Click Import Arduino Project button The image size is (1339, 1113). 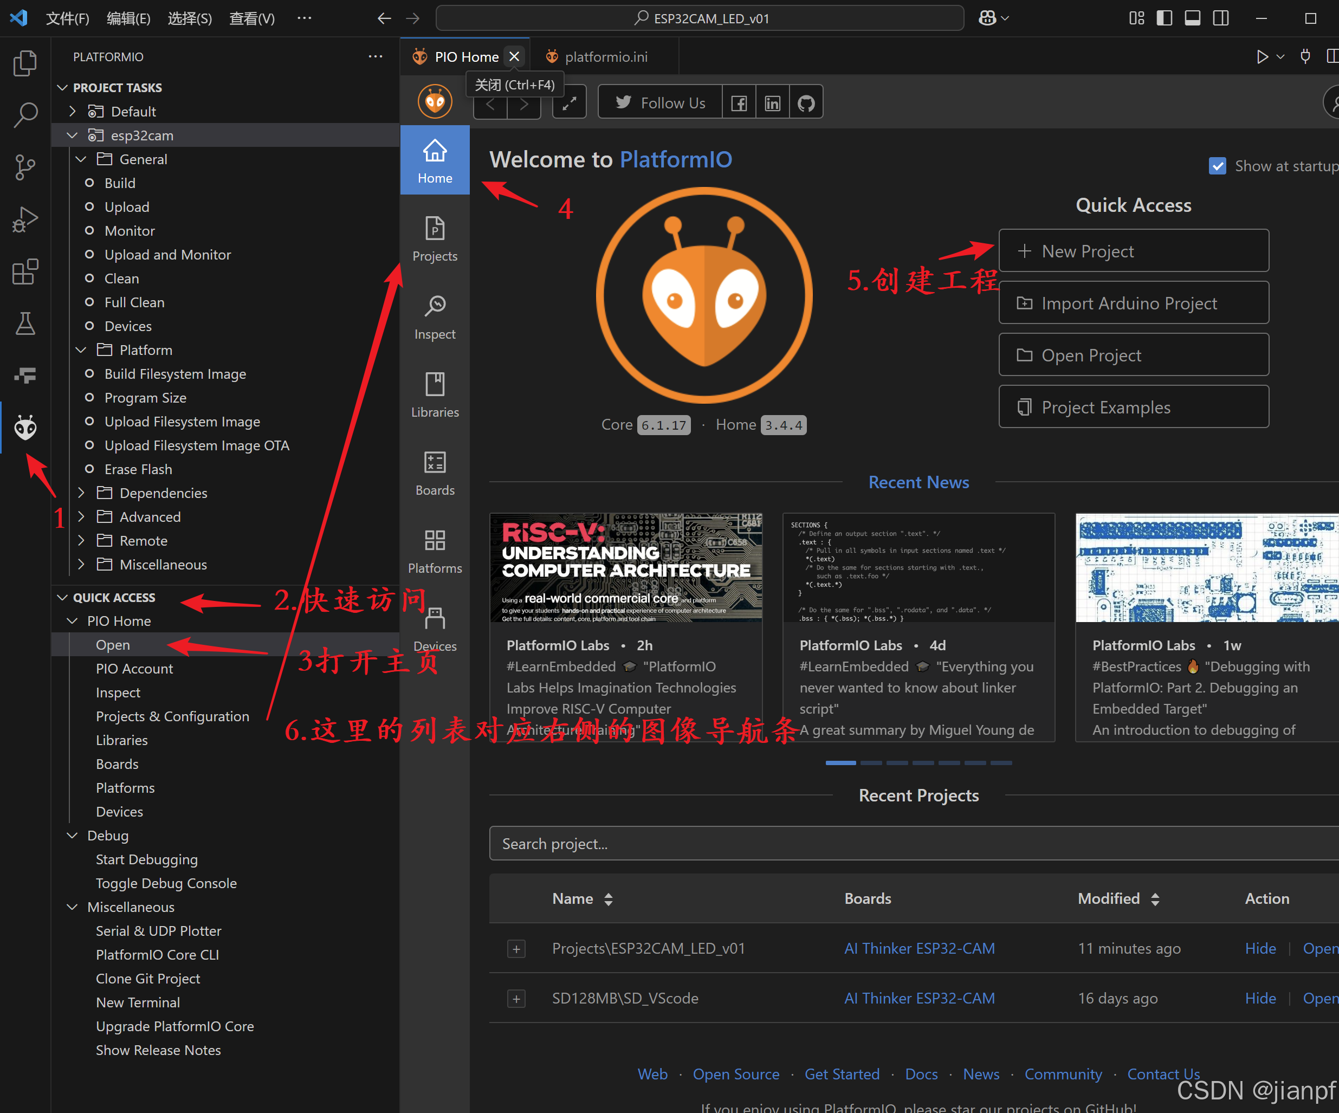click(1134, 303)
